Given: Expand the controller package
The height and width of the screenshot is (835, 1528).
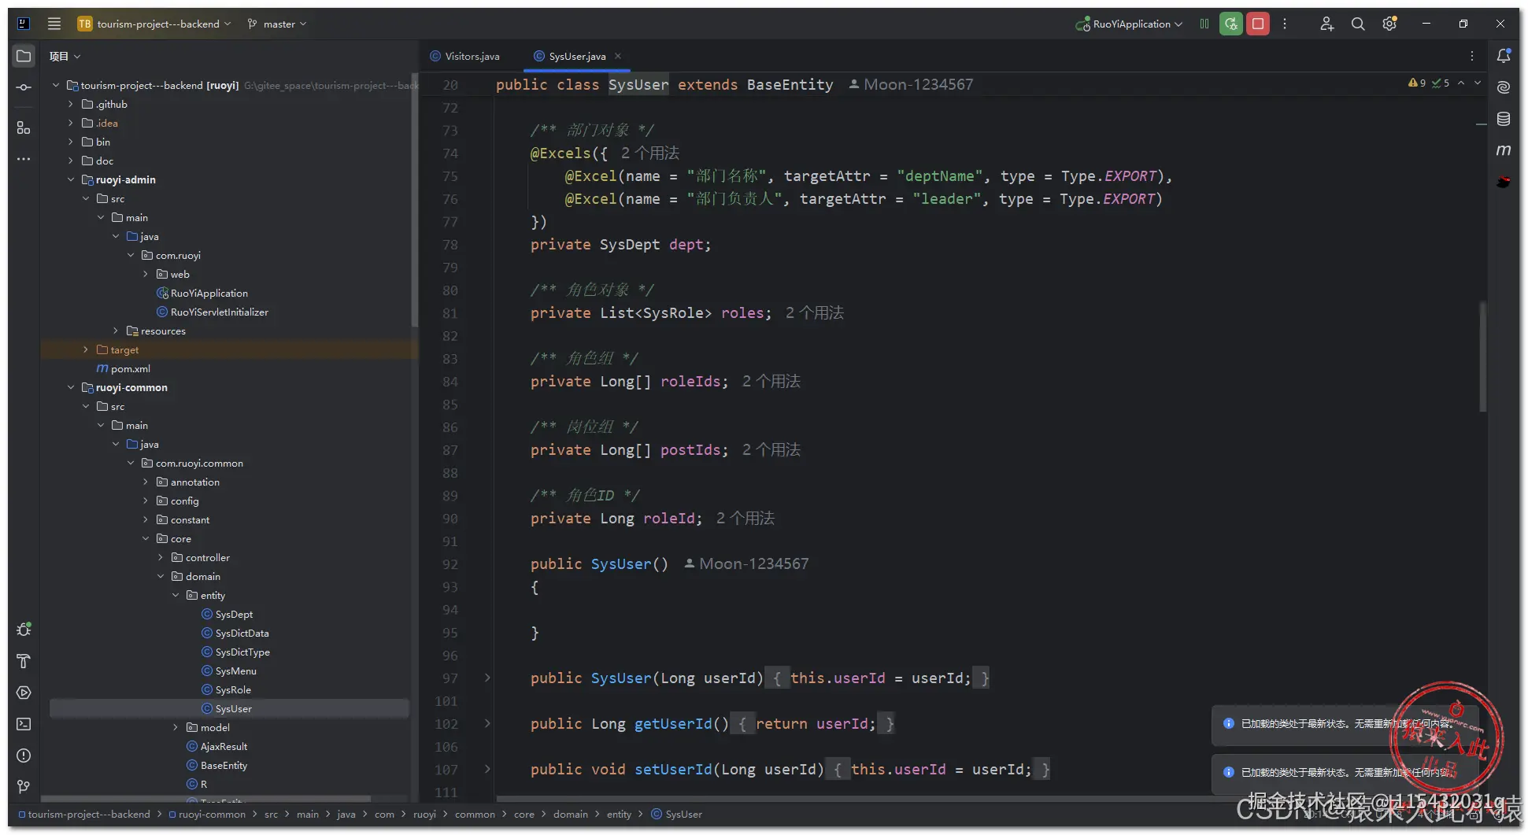Looking at the screenshot, I should point(161,557).
